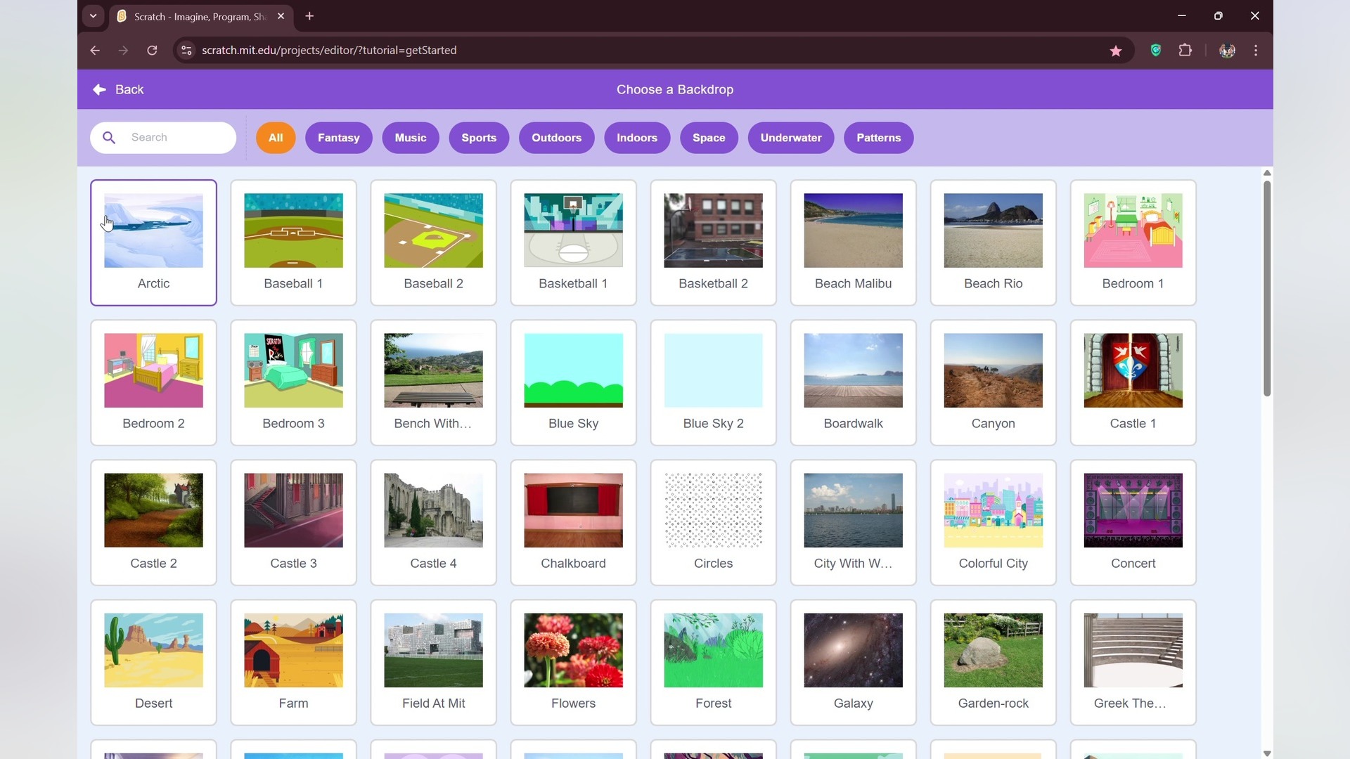Select the Basketball 1 backdrop

tap(573, 242)
